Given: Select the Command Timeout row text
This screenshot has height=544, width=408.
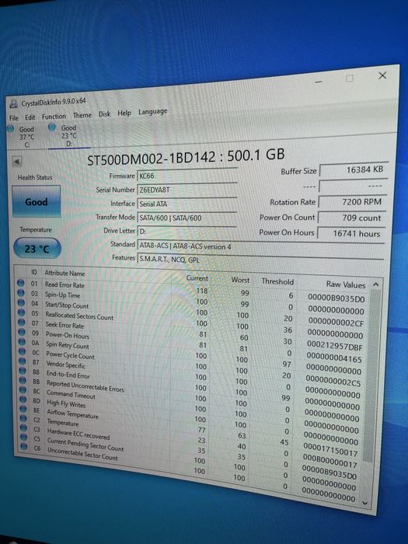Looking at the screenshot, I should pyautogui.click(x=71, y=395).
